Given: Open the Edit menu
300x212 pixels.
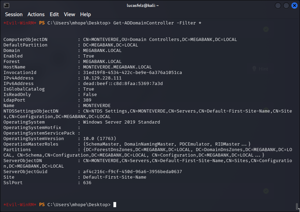Looking at the screenshot, I should [54, 14].
